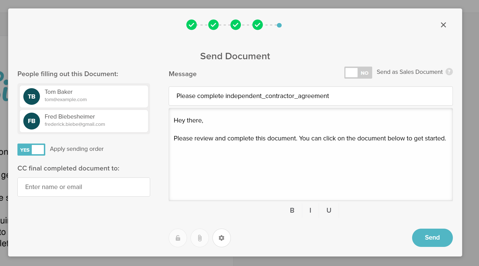Click the lock icon near Send button
Screen dimensions: 479x266
point(178,238)
